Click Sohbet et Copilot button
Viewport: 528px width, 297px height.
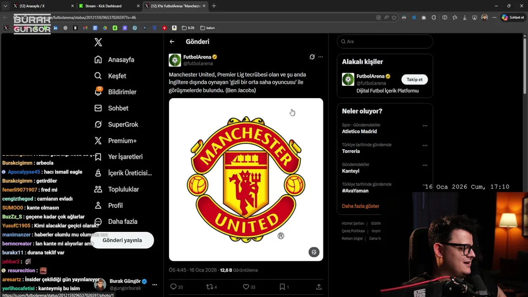(x=513, y=17)
